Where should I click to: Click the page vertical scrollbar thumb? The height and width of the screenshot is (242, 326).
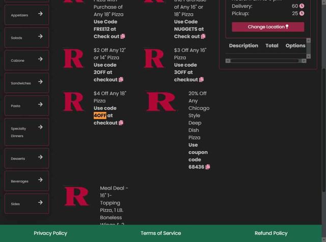(x=324, y=131)
